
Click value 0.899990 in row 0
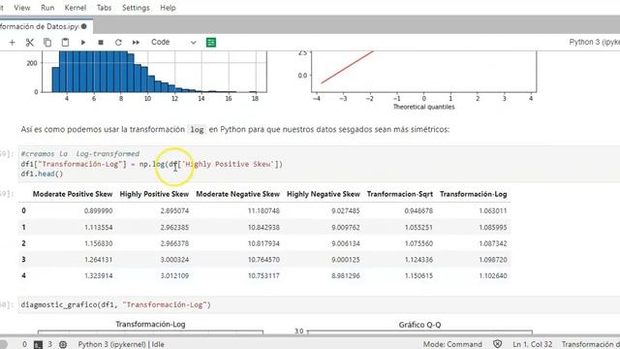pos(98,211)
